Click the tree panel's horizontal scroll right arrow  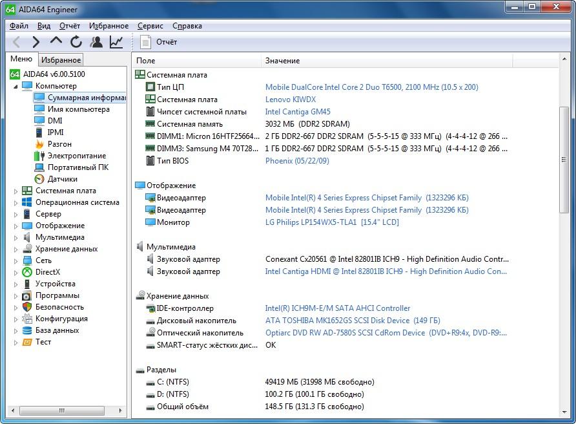tap(120, 410)
